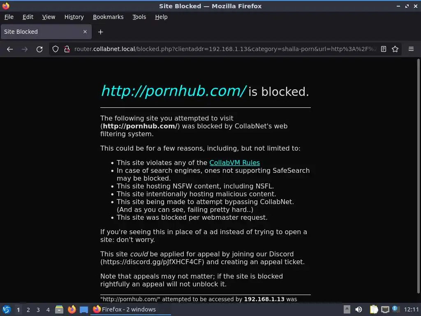Screen dimensions: 421x316
Task: Click the insecure connection padlock icon
Action: [67, 49]
